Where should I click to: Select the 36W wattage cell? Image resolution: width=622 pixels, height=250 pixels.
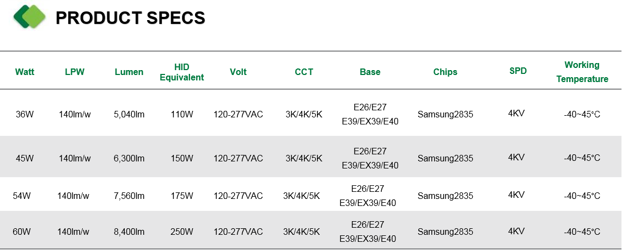[25, 115]
